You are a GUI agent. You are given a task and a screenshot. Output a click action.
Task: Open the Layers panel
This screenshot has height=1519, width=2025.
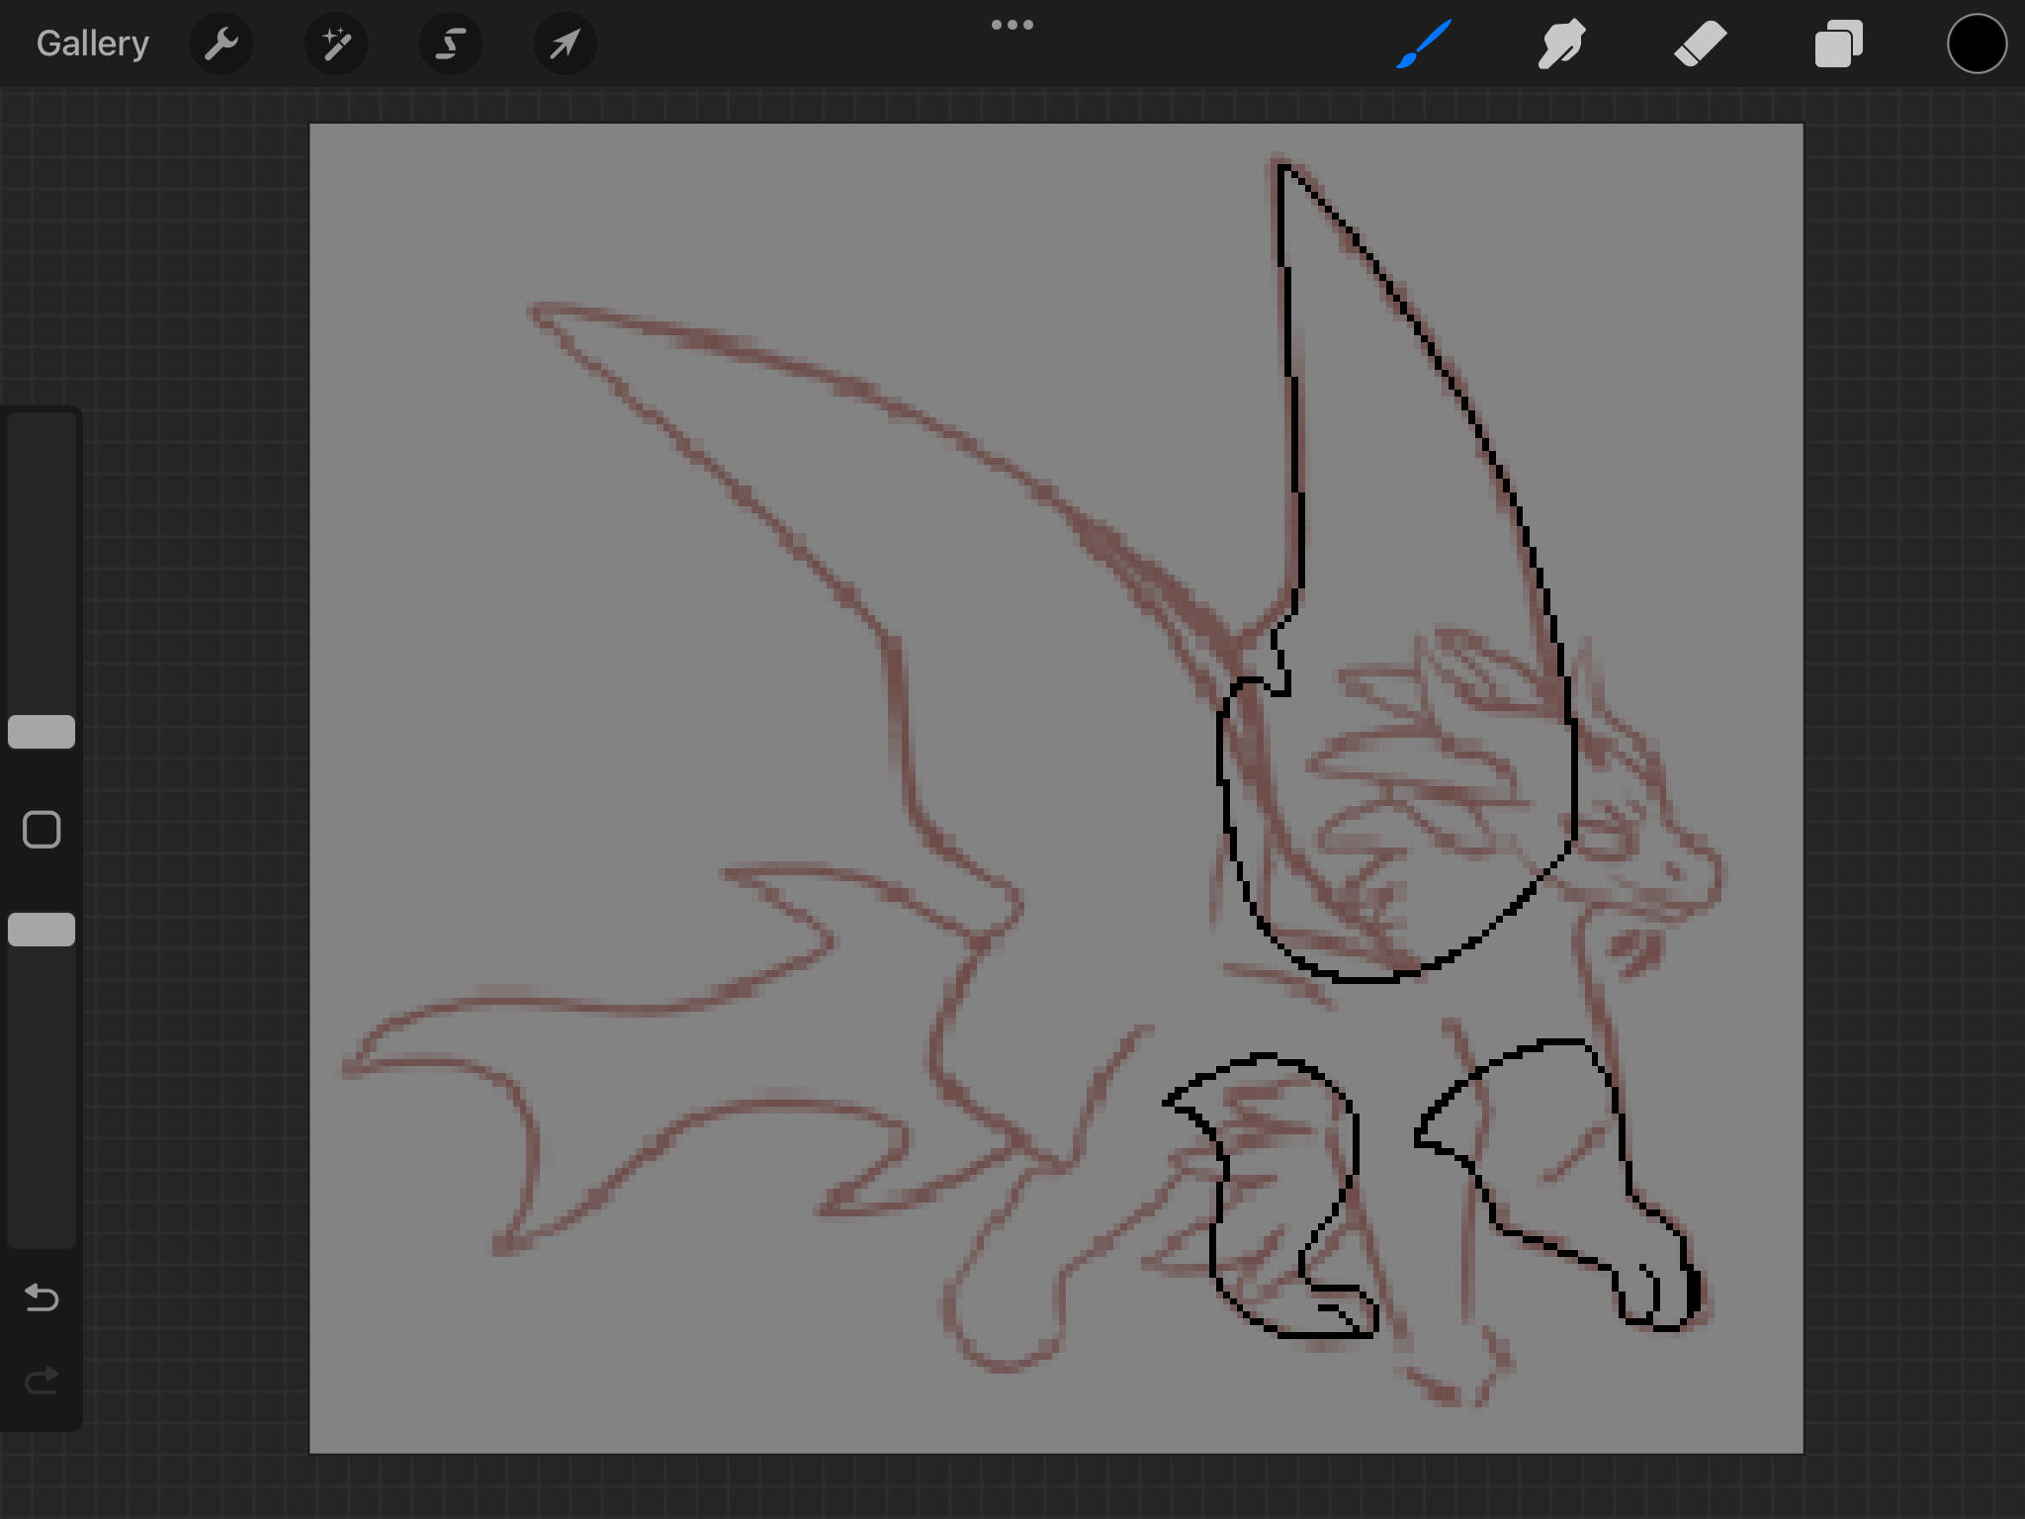[x=1839, y=44]
